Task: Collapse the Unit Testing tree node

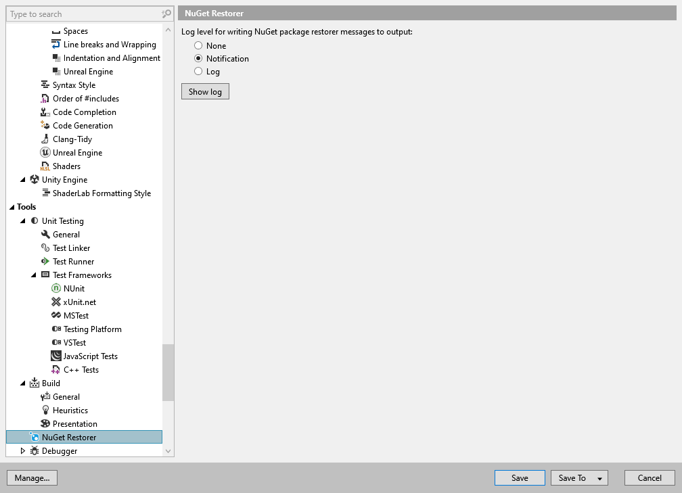Action: 23,220
